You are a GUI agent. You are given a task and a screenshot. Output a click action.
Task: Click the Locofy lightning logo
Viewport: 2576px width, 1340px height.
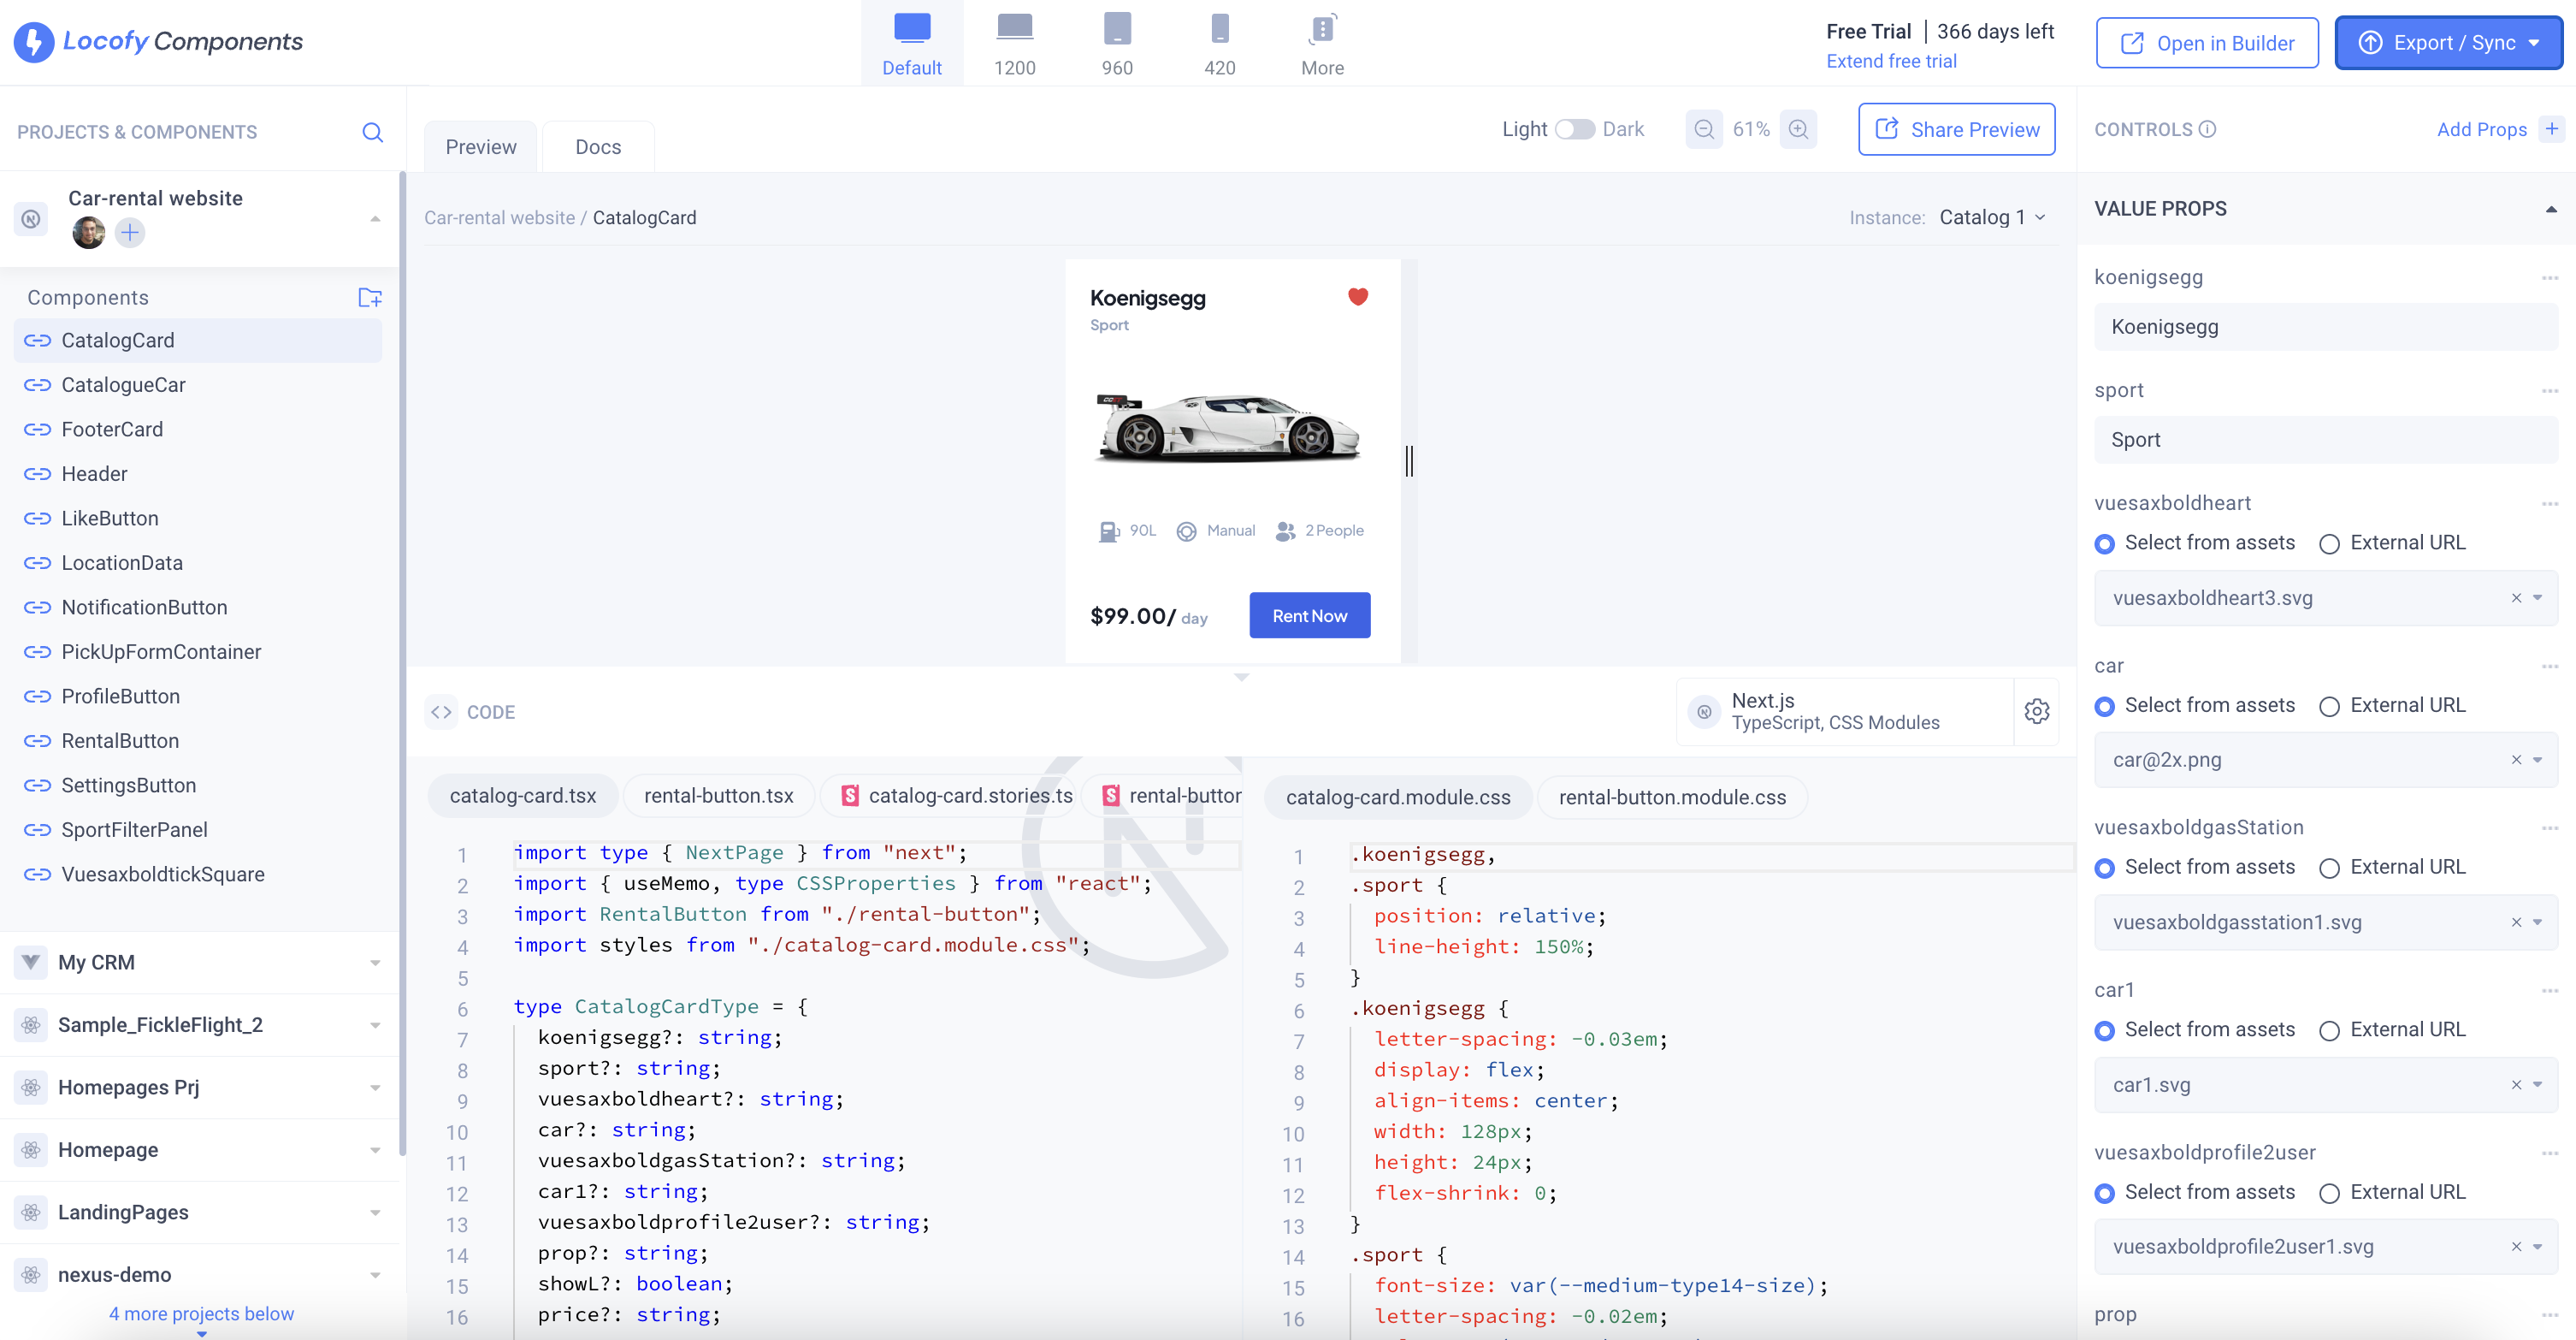point(33,41)
